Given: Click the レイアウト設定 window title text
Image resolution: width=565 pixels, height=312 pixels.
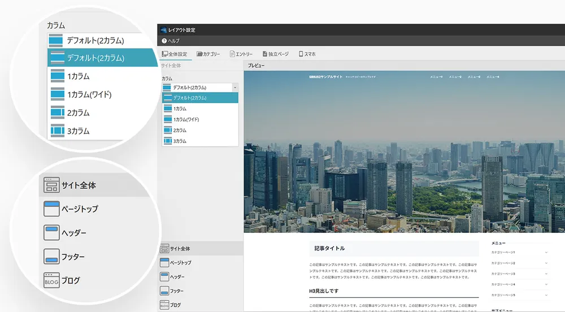Looking at the screenshot, I should (x=181, y=30).
